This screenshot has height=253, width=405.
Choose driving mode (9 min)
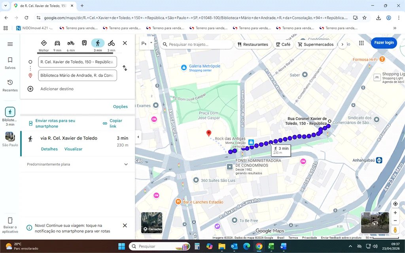57,43
